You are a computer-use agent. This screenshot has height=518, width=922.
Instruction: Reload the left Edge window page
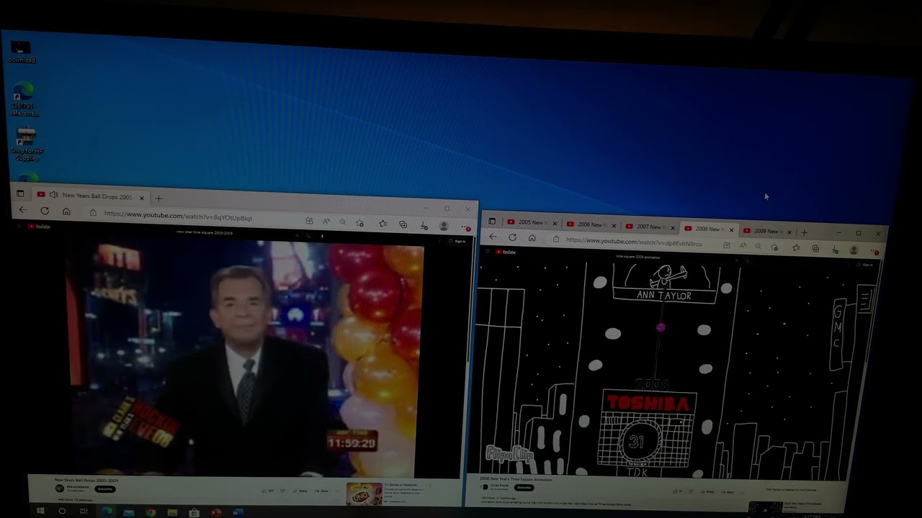pyautogui.click(x=45, y=211)
